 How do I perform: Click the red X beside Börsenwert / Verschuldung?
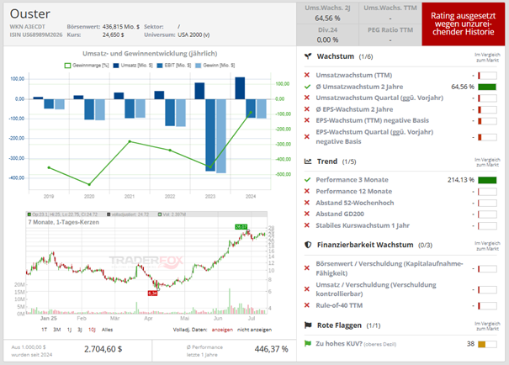point(307,268)
